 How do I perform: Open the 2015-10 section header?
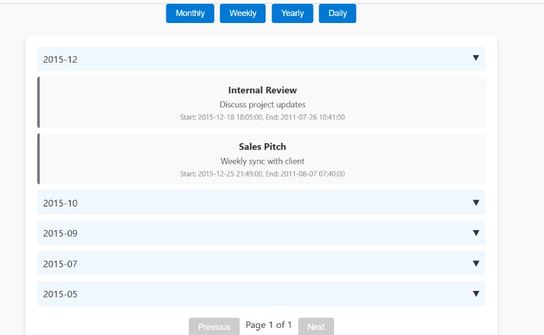[261, 202]
